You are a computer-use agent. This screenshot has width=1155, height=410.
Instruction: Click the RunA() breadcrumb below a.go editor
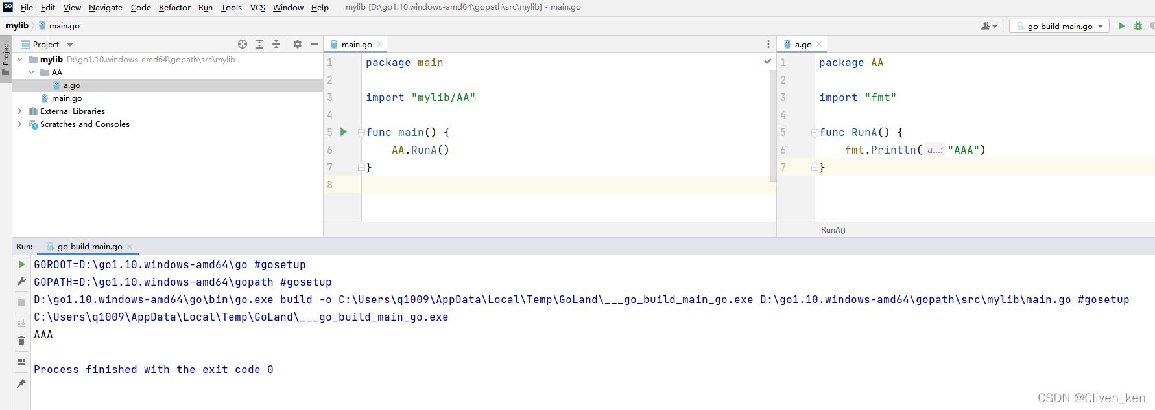point(833,230)
